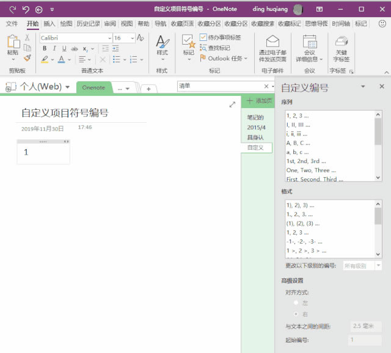Image resolution: width=391 pixels, height=353 pixels.
Task: Click the Back arrow in title bar
Action: coord(38,10)
